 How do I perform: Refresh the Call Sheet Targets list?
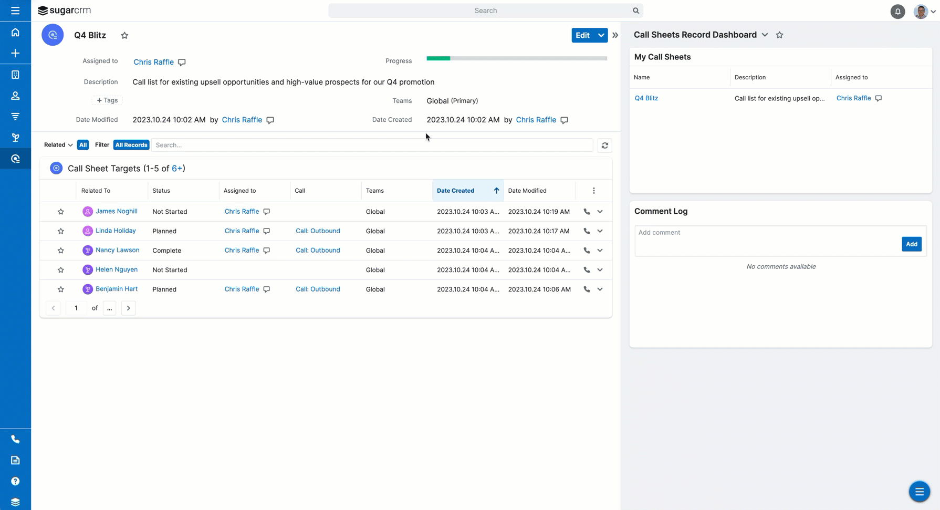coord(604,145)
